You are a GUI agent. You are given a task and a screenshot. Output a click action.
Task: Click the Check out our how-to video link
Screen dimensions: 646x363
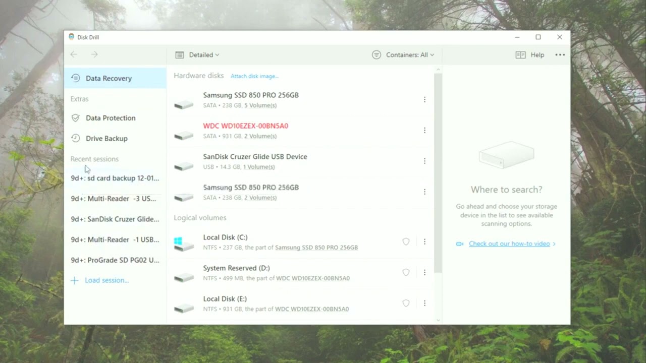coord(509,244)
